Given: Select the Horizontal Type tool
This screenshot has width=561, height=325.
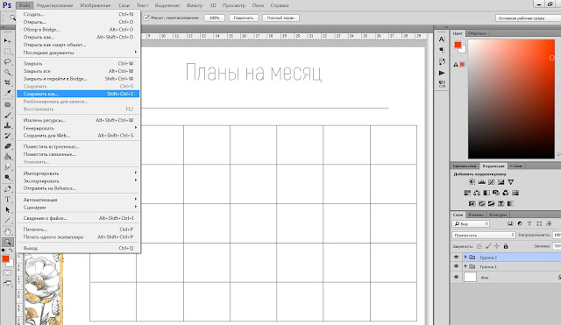Looking at the screenshot, I should (x=8, y=200).
